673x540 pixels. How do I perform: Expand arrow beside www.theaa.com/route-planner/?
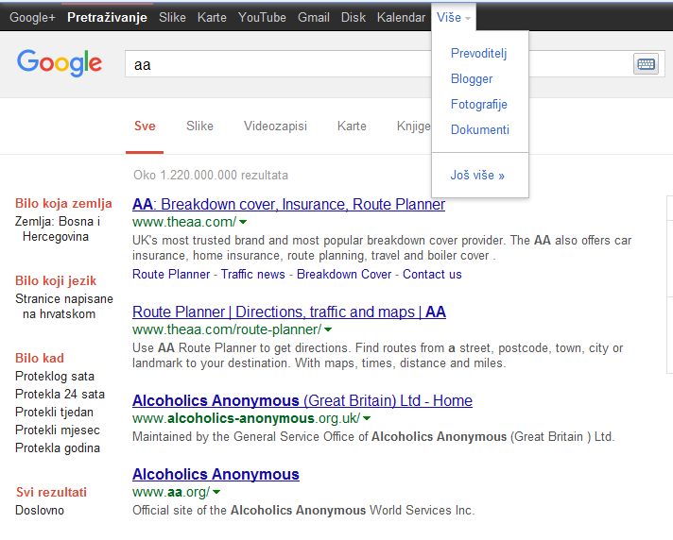tap(328, 329)
